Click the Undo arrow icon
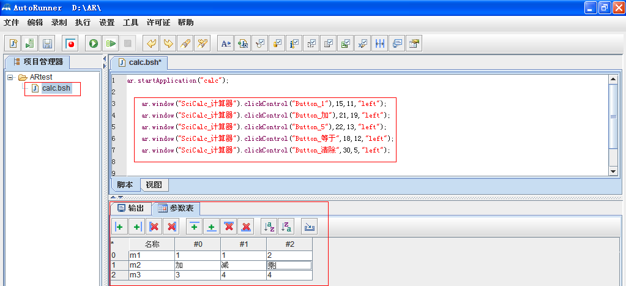626x286 pixels. [x=151, y=43]
